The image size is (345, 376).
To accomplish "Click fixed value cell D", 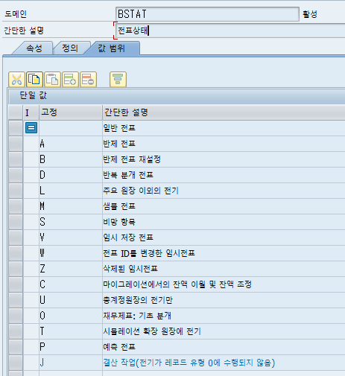I will point(71,175).
